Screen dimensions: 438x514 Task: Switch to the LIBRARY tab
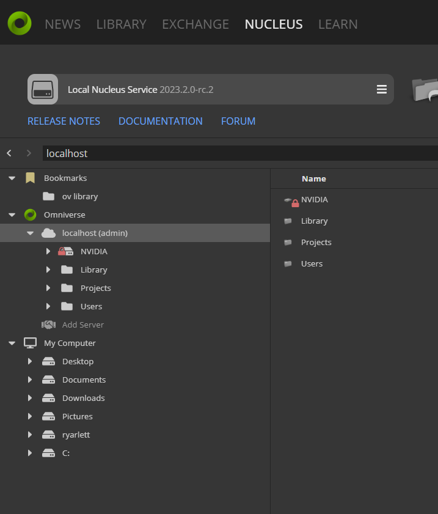pyautogui.click(x=121, y=24)
